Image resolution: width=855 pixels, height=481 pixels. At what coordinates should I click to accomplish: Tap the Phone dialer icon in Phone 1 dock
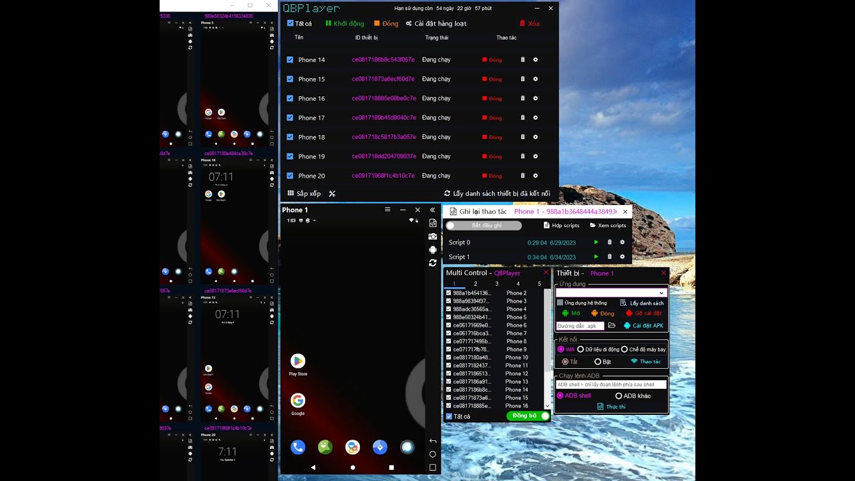coord(298,447)
